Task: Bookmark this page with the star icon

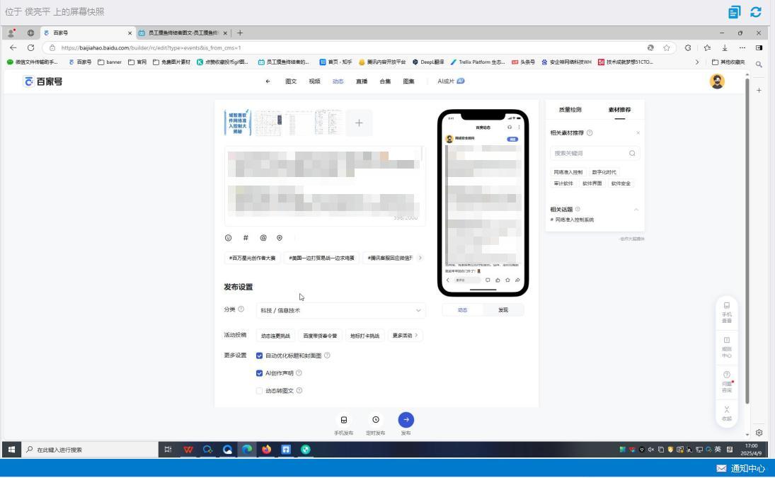Action: [667, 47]
